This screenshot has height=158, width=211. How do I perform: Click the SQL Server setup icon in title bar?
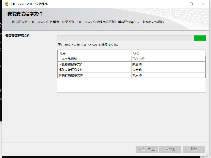[x=6, y=4]
